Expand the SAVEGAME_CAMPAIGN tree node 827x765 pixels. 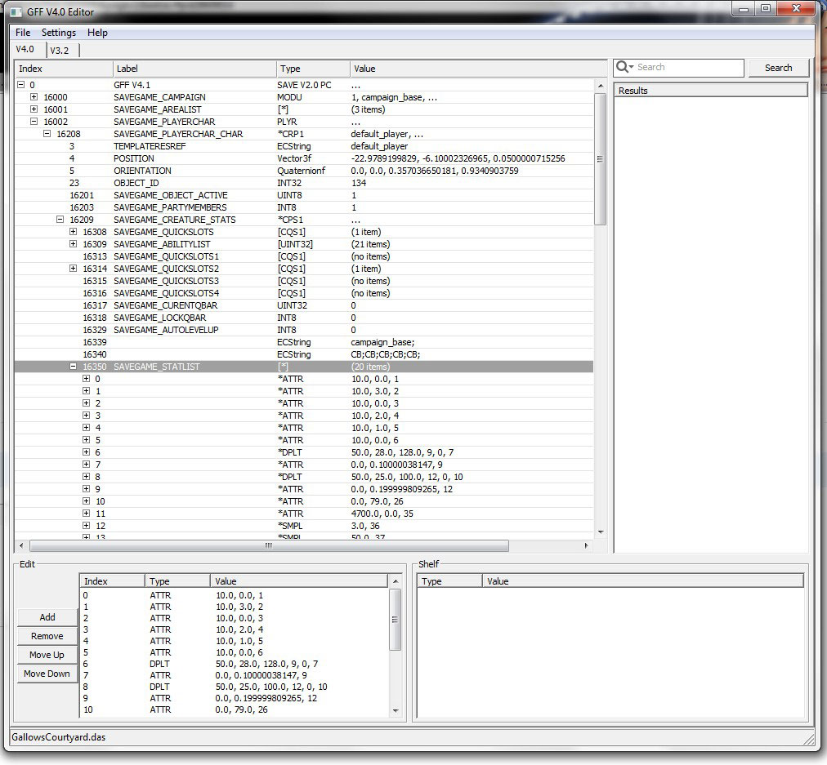pyautogui.click(x=34, y=97)
